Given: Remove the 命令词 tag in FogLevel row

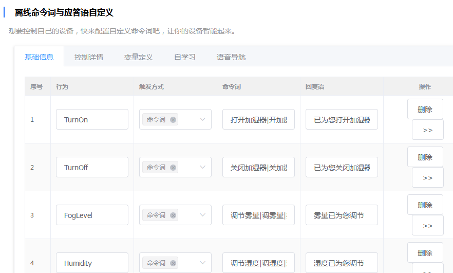Looking at the screenshot, I should tap(173, 215).
